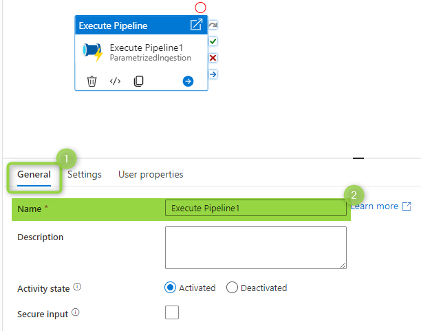Open the User properties tab

tap(151, 174)
